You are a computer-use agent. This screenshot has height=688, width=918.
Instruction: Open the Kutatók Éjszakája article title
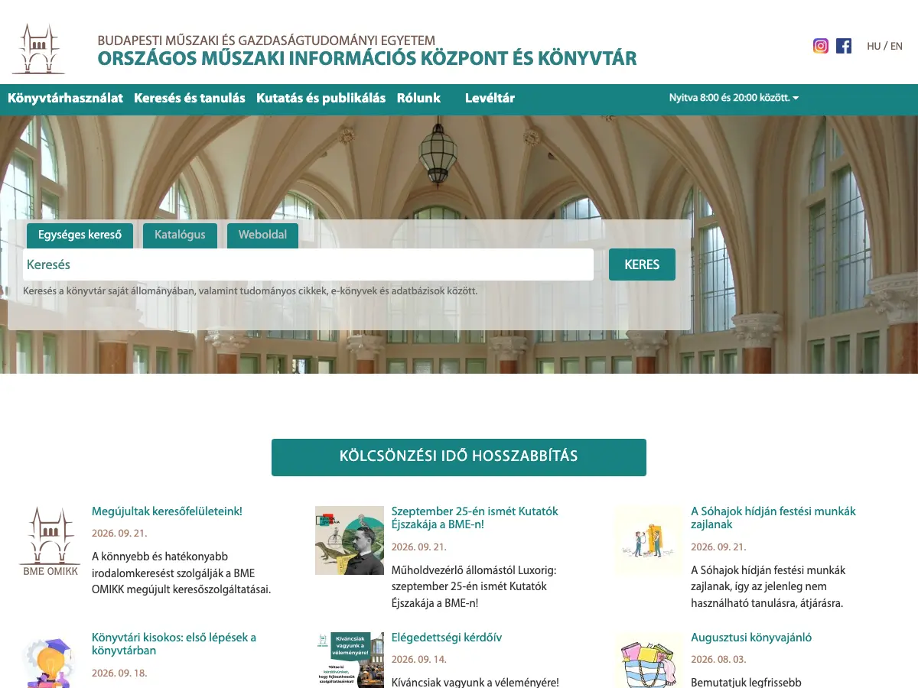pyautogui.click(x=475, y=518)
